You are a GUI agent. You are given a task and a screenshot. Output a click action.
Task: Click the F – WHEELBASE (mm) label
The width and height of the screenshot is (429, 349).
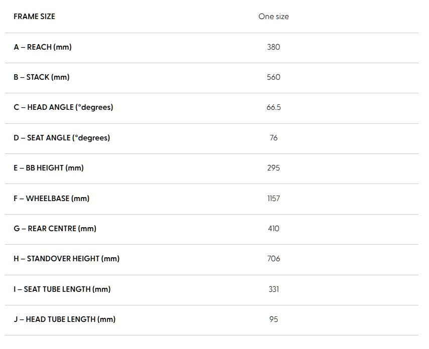[51, 199]
